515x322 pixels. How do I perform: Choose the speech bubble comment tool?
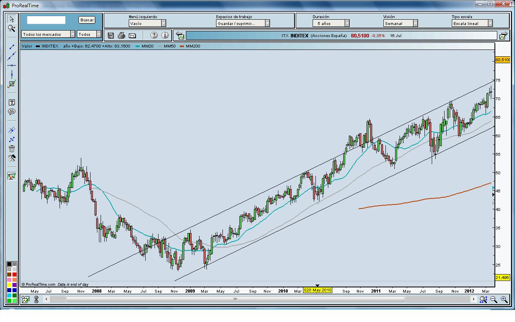(12, 112)
